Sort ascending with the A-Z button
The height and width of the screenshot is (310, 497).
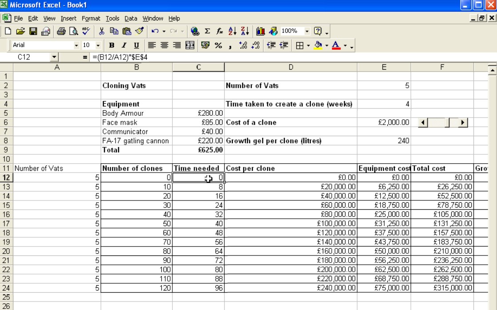(230, 32)
